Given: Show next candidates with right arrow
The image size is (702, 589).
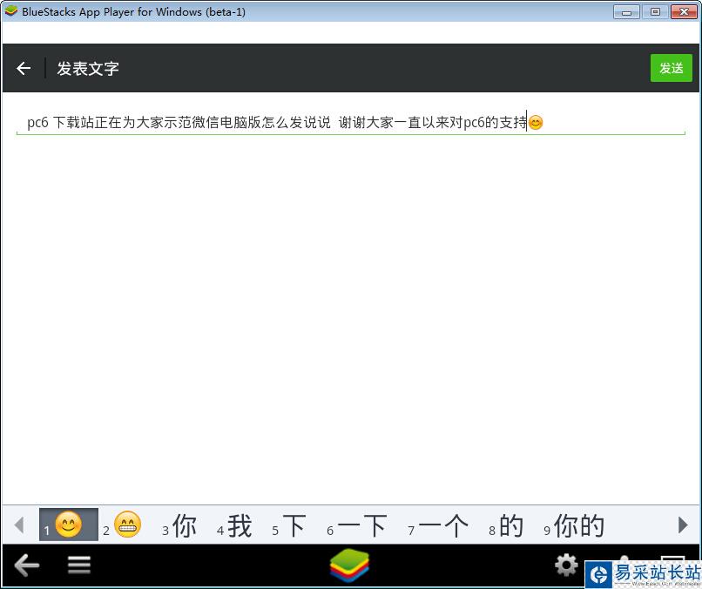Looking at the screenshot, I should coord(683,525).
